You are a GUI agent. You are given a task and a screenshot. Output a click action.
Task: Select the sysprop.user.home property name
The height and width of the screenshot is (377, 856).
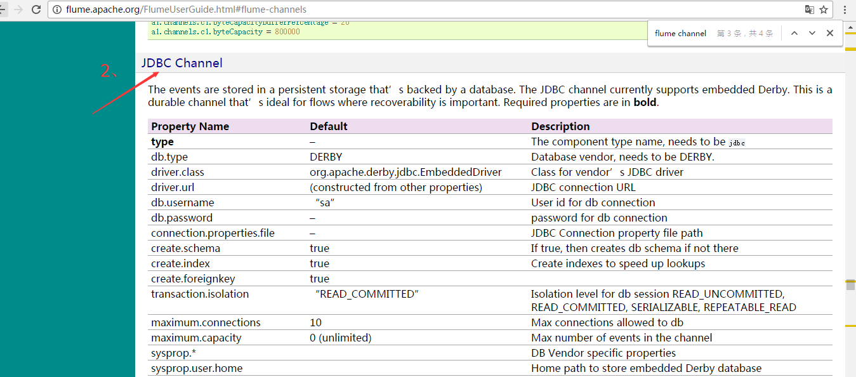(x=197, y=368)
